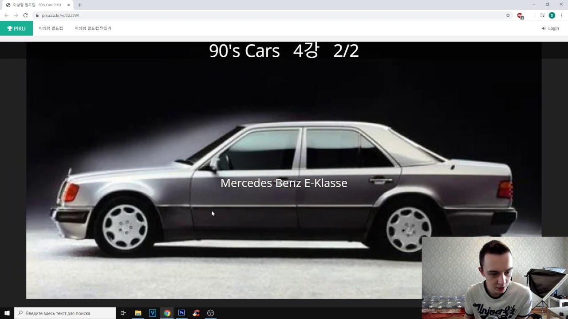Bookmark this page with the star icon
Screen dimensions: 568x319
[508, 15]
